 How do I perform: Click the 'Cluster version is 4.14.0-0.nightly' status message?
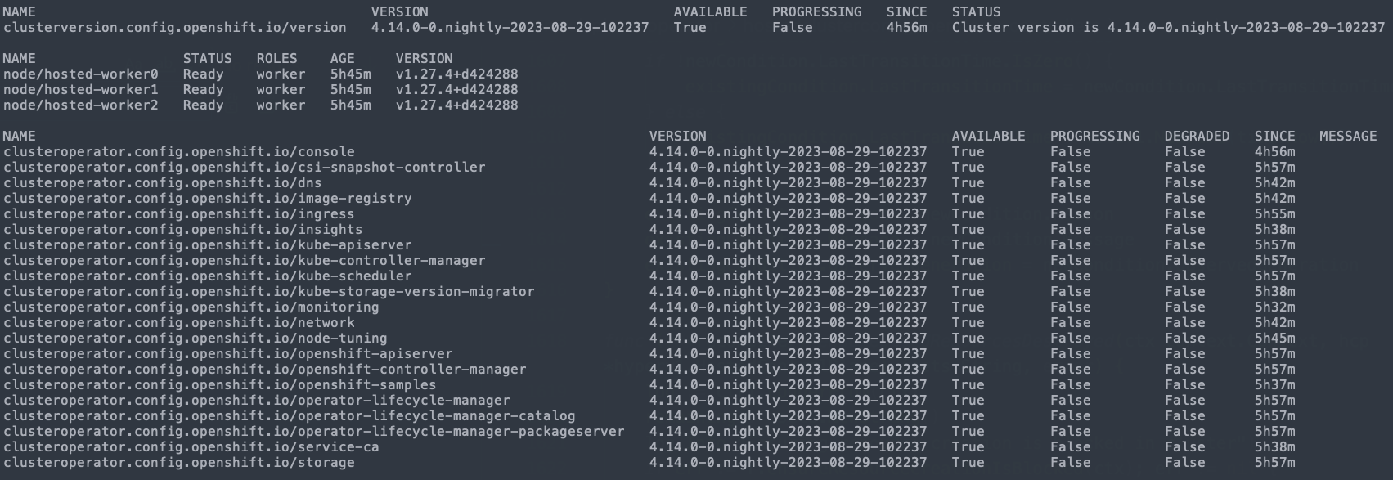1168,28
